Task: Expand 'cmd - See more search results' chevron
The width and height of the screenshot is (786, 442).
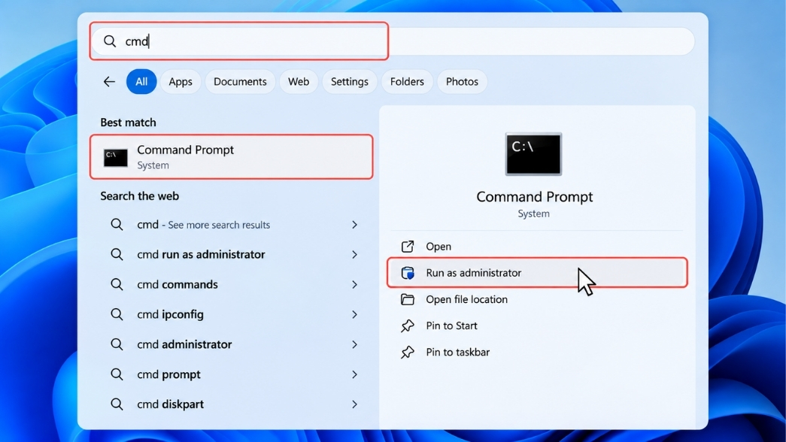Action: (x=354, y=225)
